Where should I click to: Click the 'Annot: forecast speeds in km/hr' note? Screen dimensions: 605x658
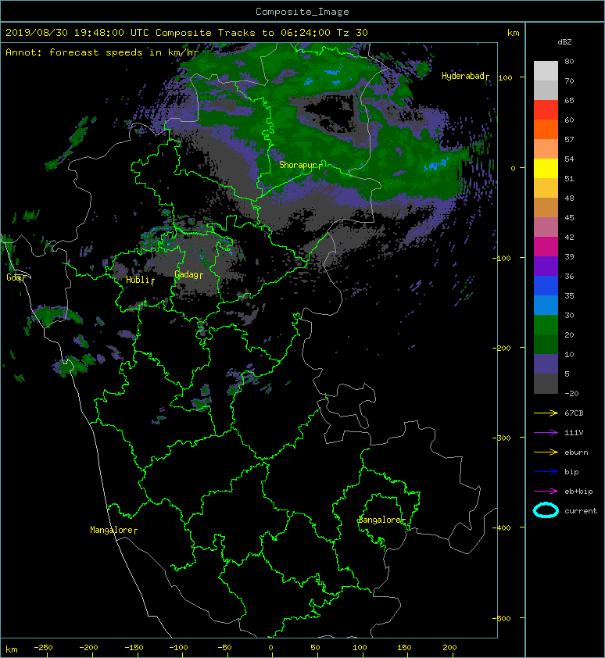(x=102, y=52)
